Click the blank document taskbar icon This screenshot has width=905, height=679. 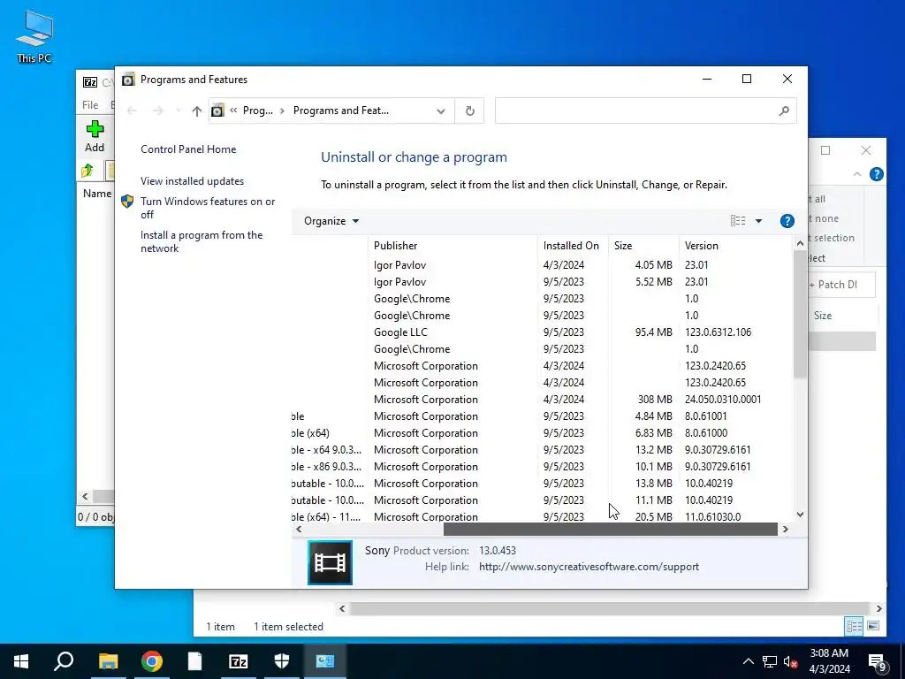[194, 661]
